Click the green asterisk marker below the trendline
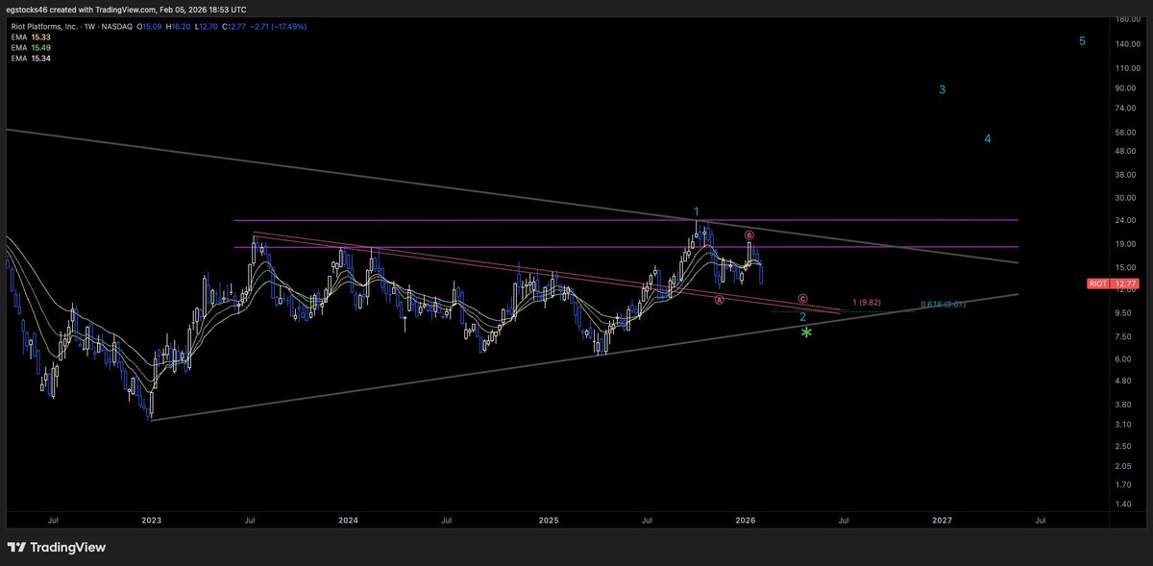Screen dimensions: 1153x566 point(806,332)
